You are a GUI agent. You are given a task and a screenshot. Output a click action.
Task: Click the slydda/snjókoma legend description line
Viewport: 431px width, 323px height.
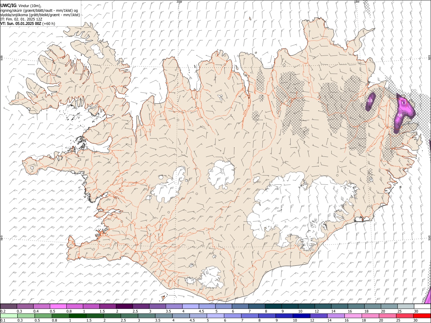[40, 15]
